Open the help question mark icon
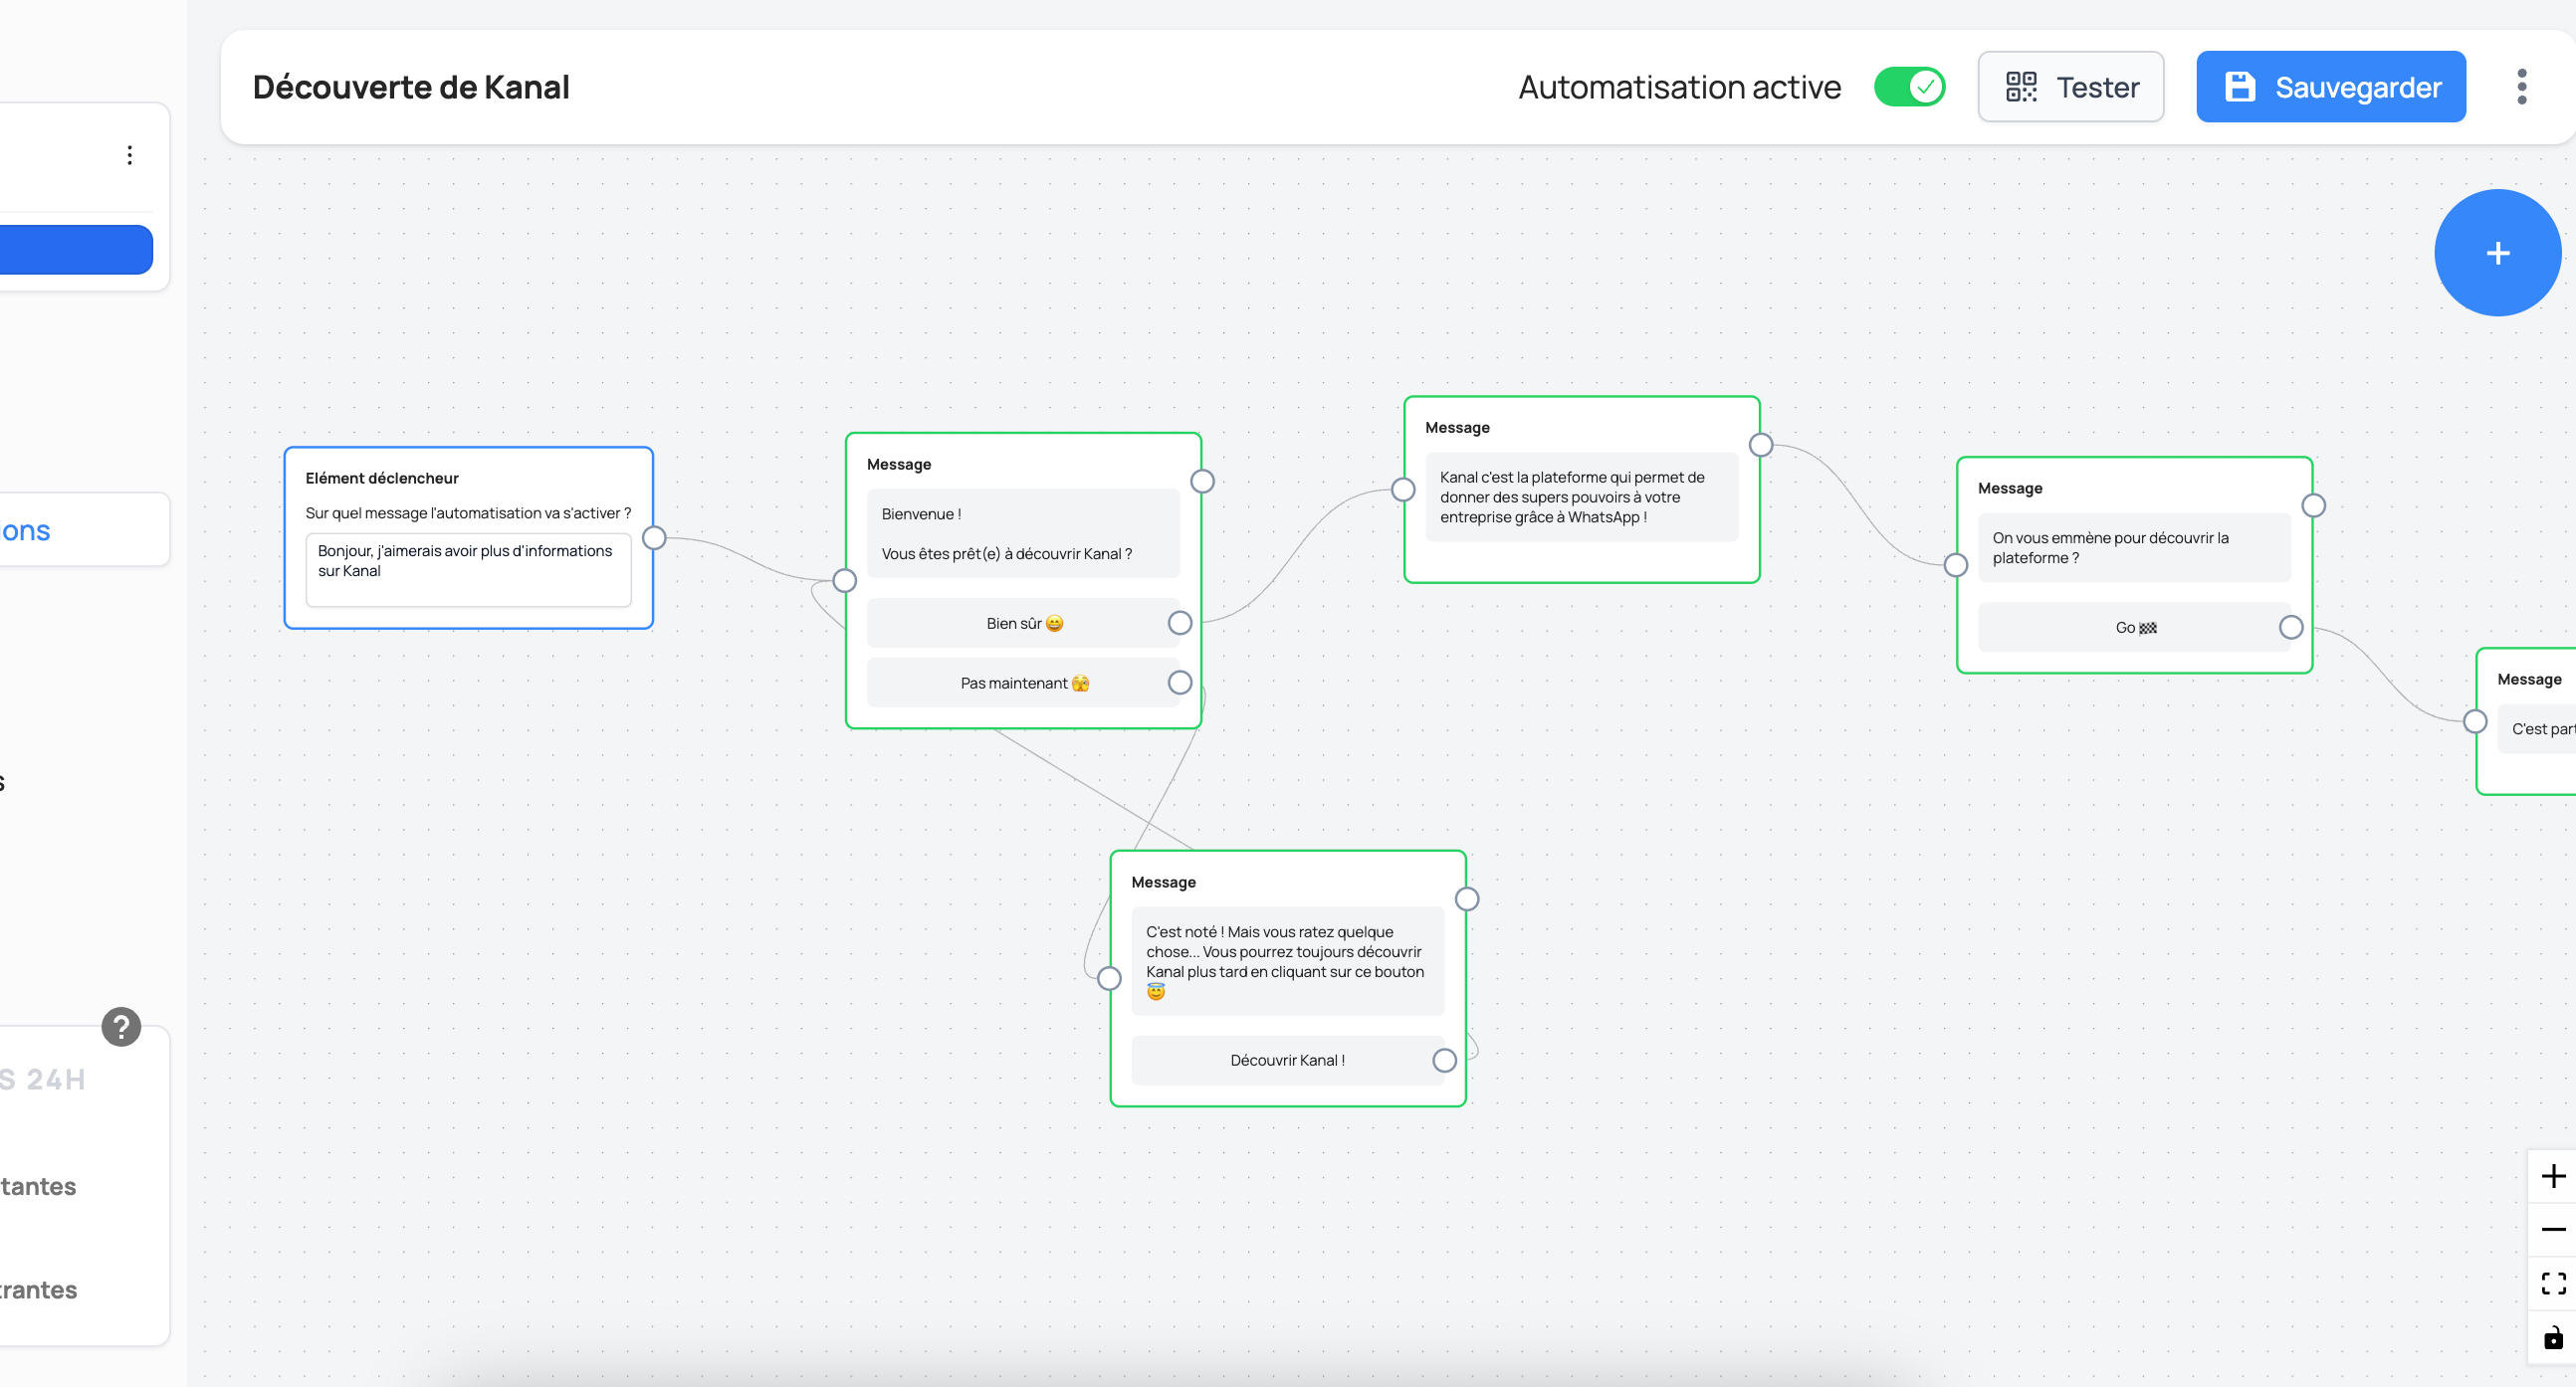This screenshot has height=1387, width=2576. (121, 1026)
